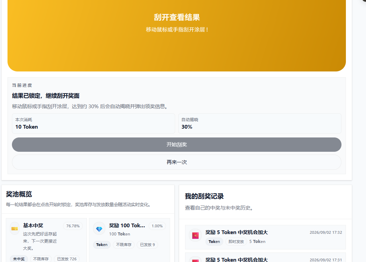This screenshot has width=366, height=262.
Task: Click the 1.00% probability badge
Action: pyautogui.click(x=157, y=226)
